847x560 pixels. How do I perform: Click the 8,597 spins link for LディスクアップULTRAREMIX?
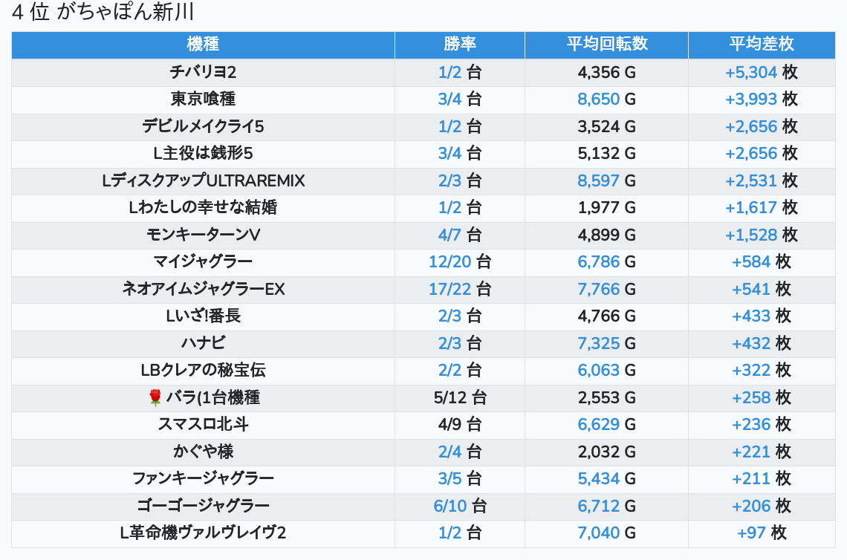click(x=599, y=180)
